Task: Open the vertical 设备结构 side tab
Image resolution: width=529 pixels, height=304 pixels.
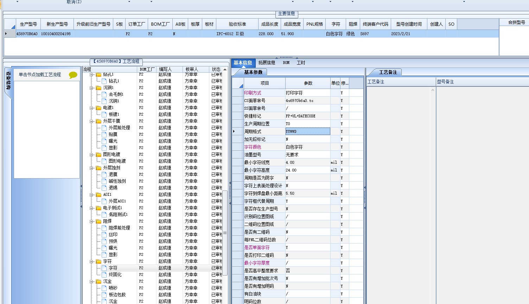Action: (8, 81)
